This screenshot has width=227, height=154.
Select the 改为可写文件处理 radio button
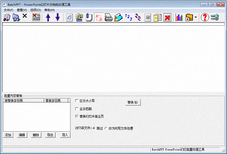click(106, 128)
